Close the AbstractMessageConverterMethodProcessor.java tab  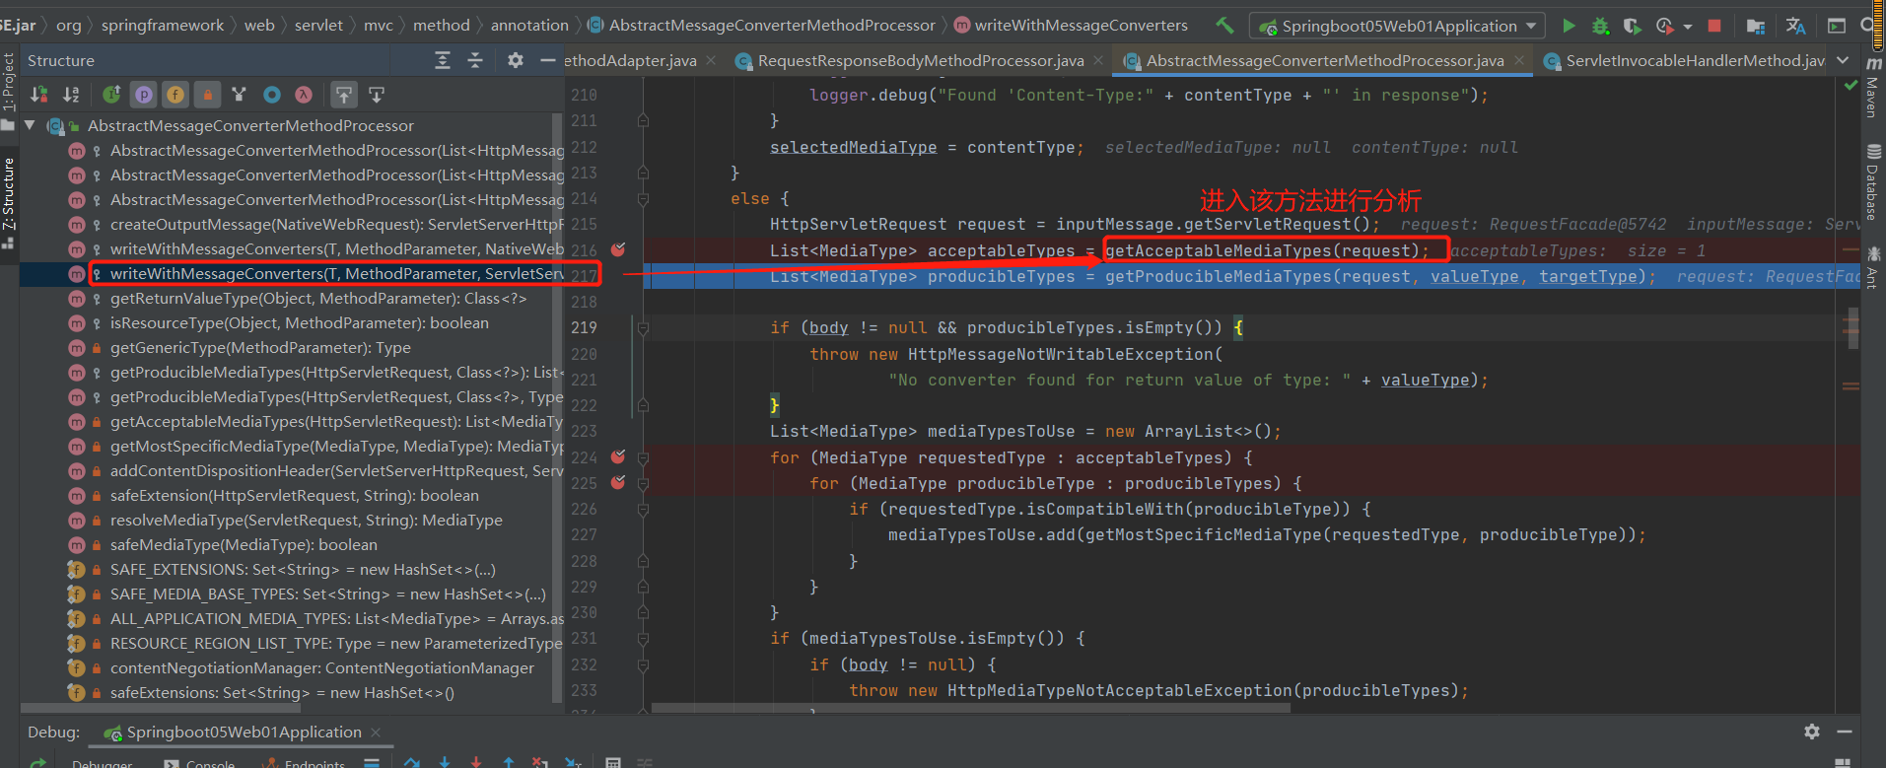[x=1519, y=61]
